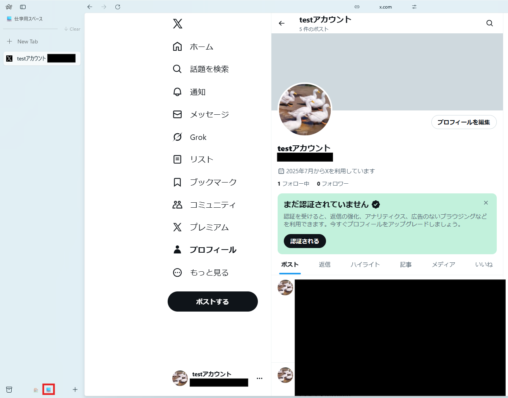Select the testアカウント tab in the Arc sidebar
The width and height of the screenshot is (508, 398).
(42, 59)
